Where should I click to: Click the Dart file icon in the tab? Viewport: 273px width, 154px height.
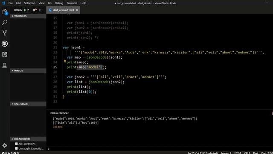50,10
